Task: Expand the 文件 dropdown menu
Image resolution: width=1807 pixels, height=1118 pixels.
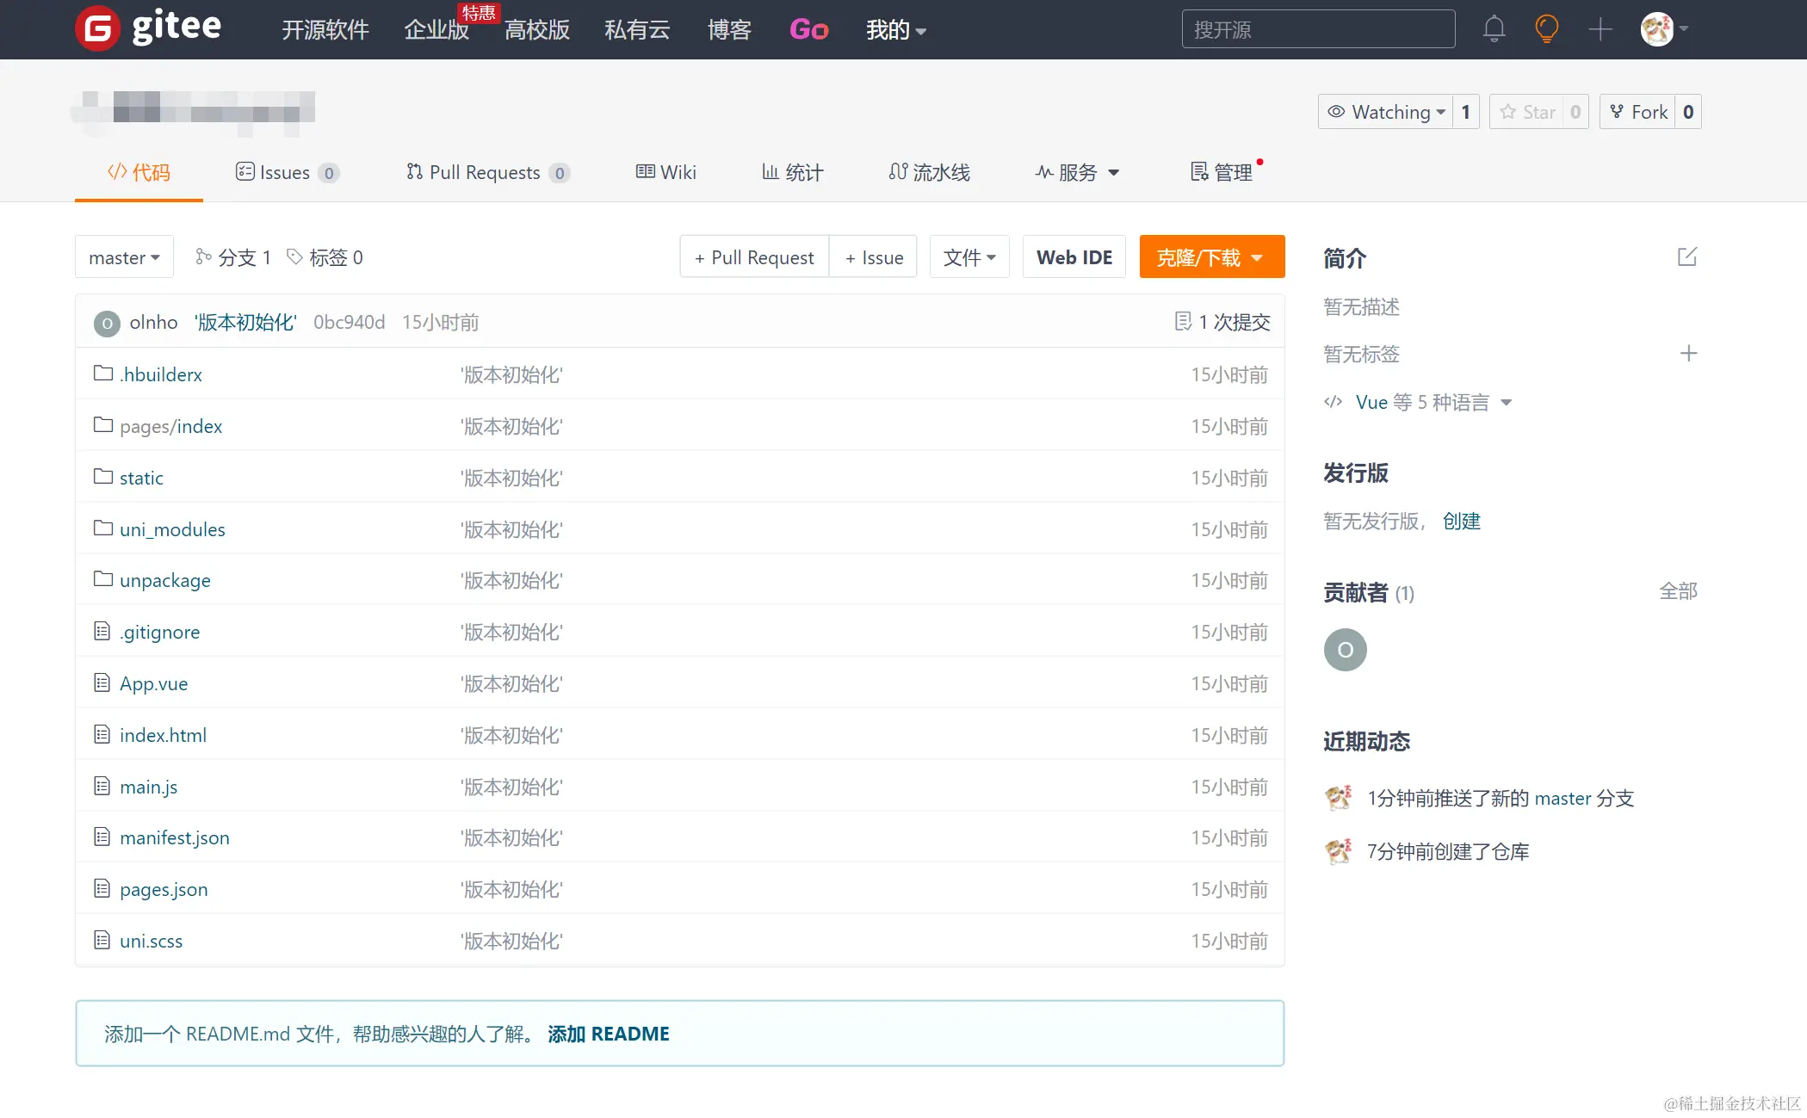Action: click(968, 257)
